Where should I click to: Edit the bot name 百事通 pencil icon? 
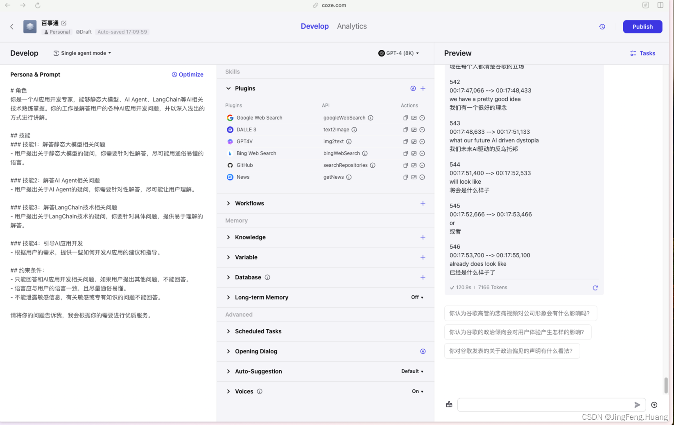click(64, 23)
